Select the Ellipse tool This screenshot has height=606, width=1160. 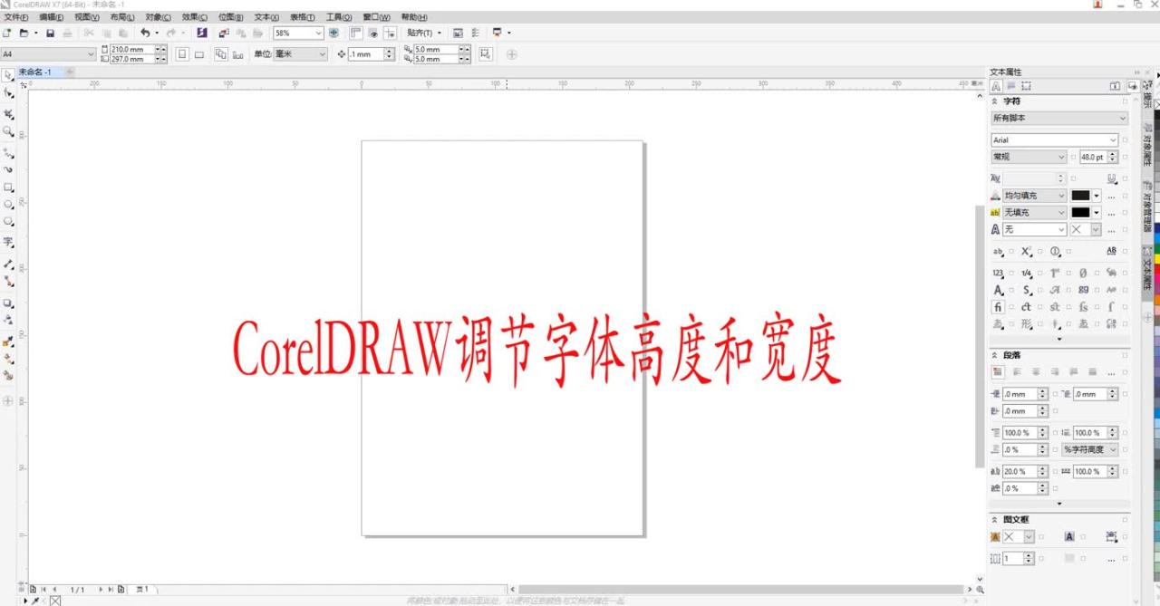8,205
